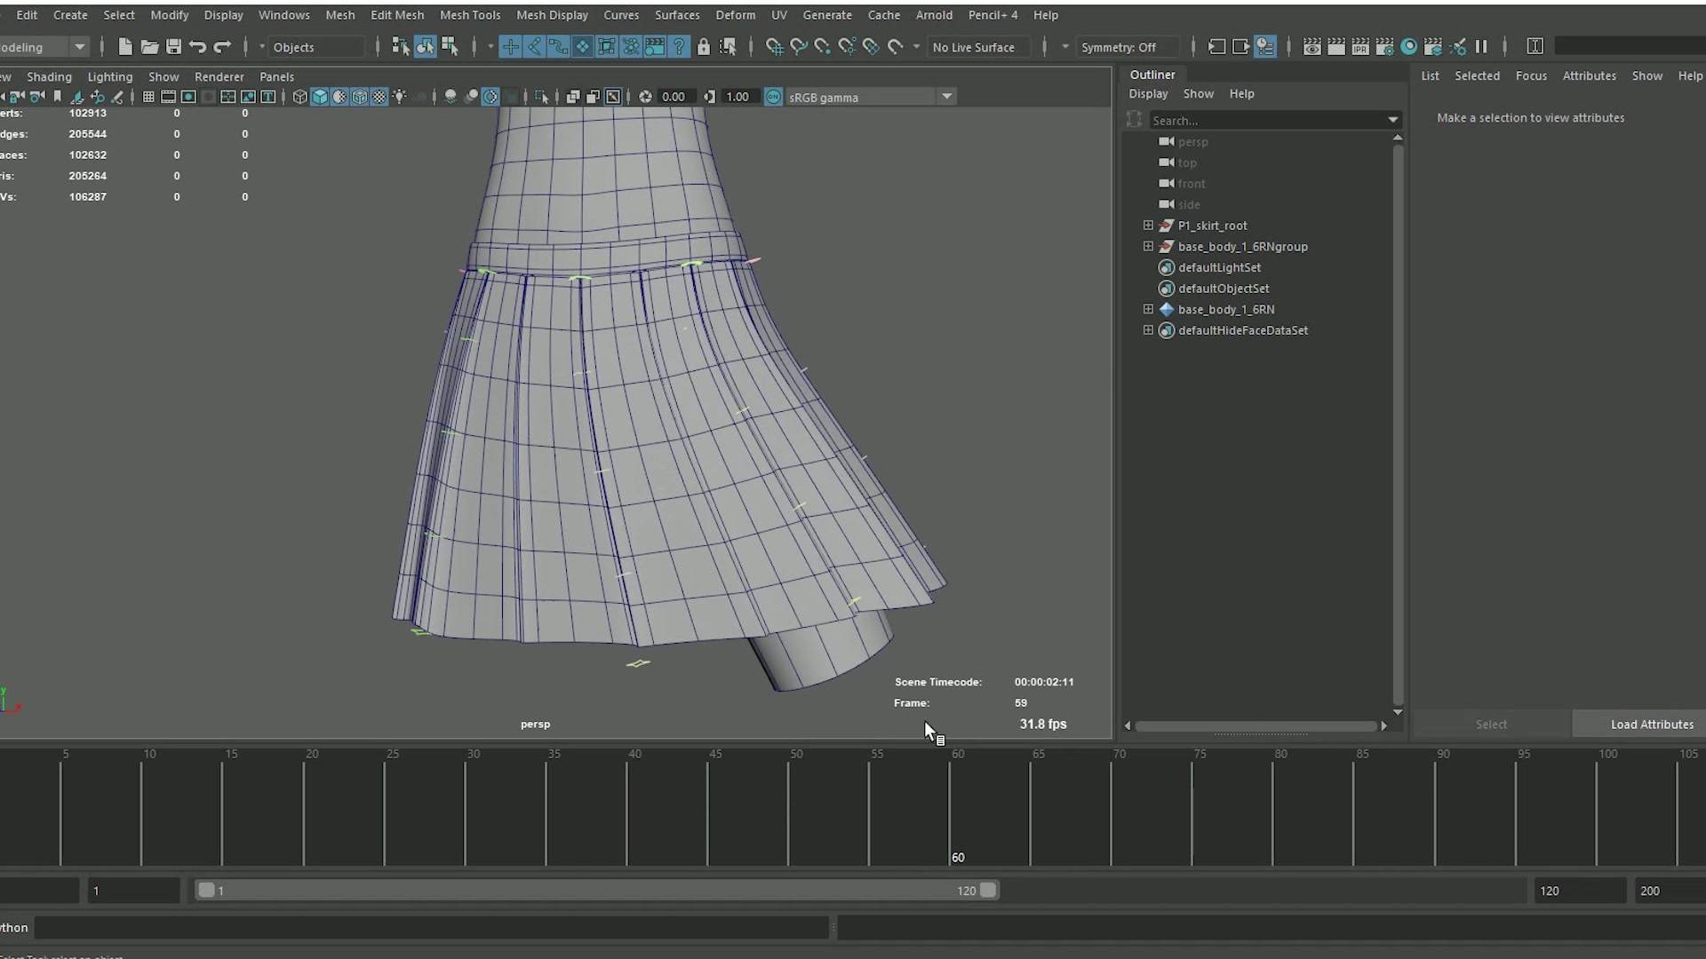Screen dimensions: 1706x959
Task: Click the New Scene icon
Action: (125, 47)
